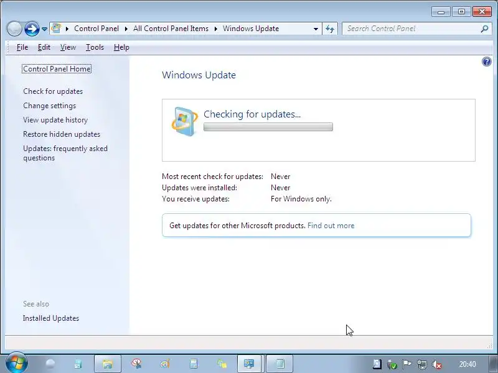Click the Most recent check for updates label

[212, 177]
